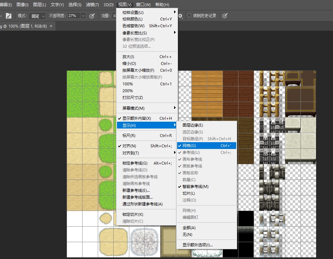Image resolution: width=333 pixels, height=259 pixels.
Task: Expand the 像素长宽比(S) submenu
Action: click(147, 33)
